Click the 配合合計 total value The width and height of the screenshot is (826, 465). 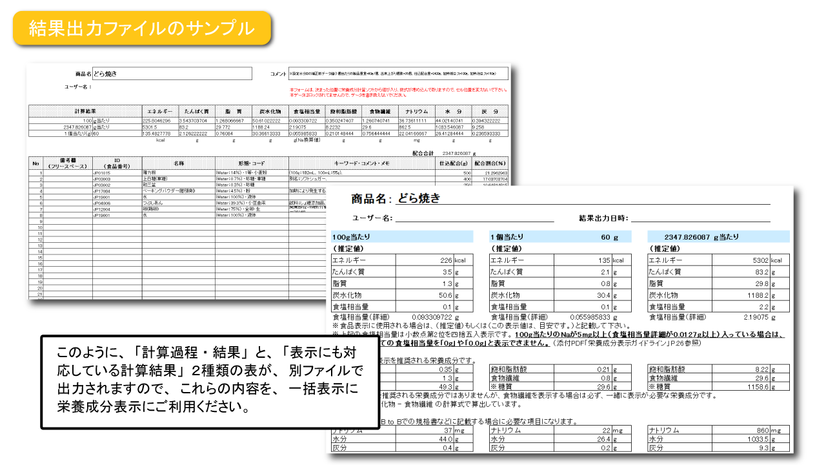point(457,153)
